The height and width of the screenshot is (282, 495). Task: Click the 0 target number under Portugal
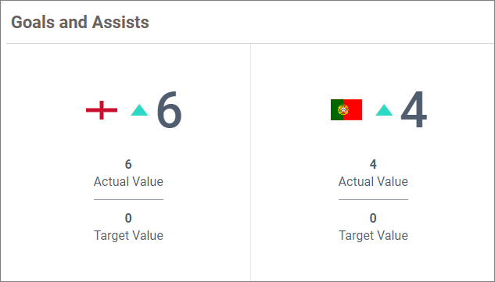coord(373,218)
